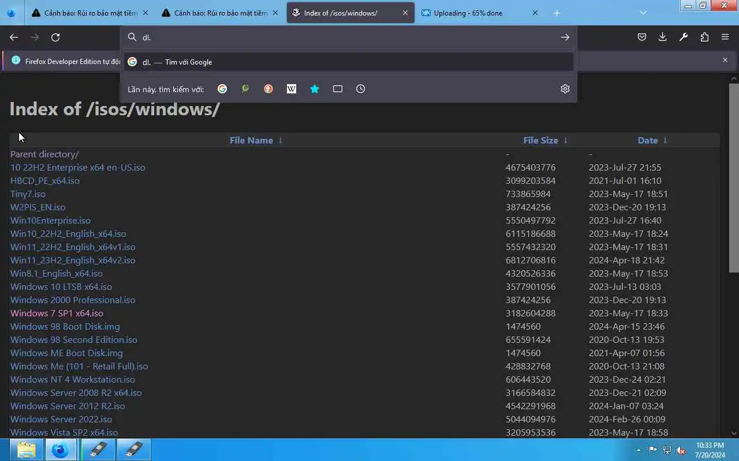Image resolution: width=739 pixels, height=461 pixels.
Task: Open the Win10Enterprise.iso link
Action: (50, 221)
